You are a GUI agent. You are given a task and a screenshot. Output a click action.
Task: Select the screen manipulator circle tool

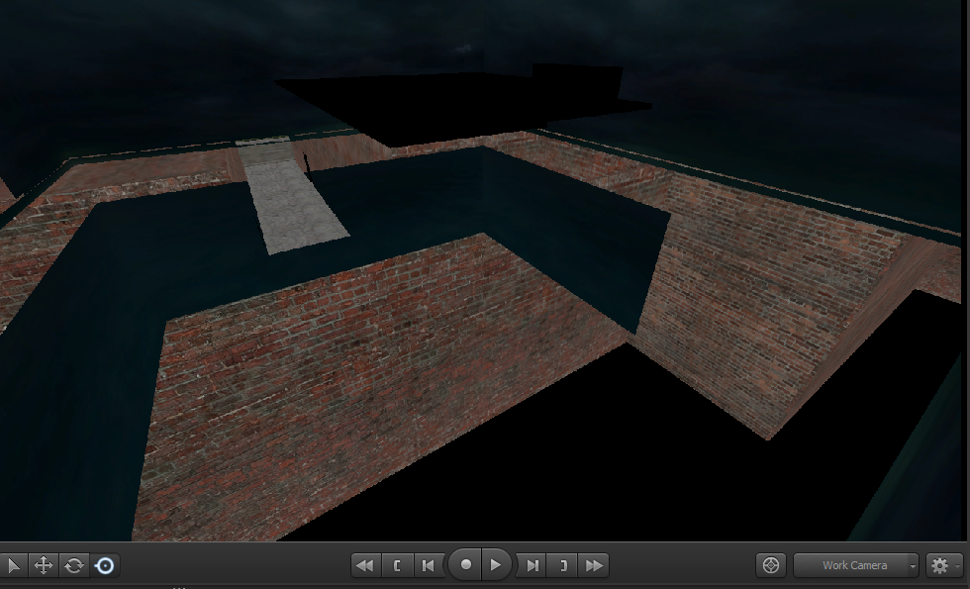click(105, 565)
